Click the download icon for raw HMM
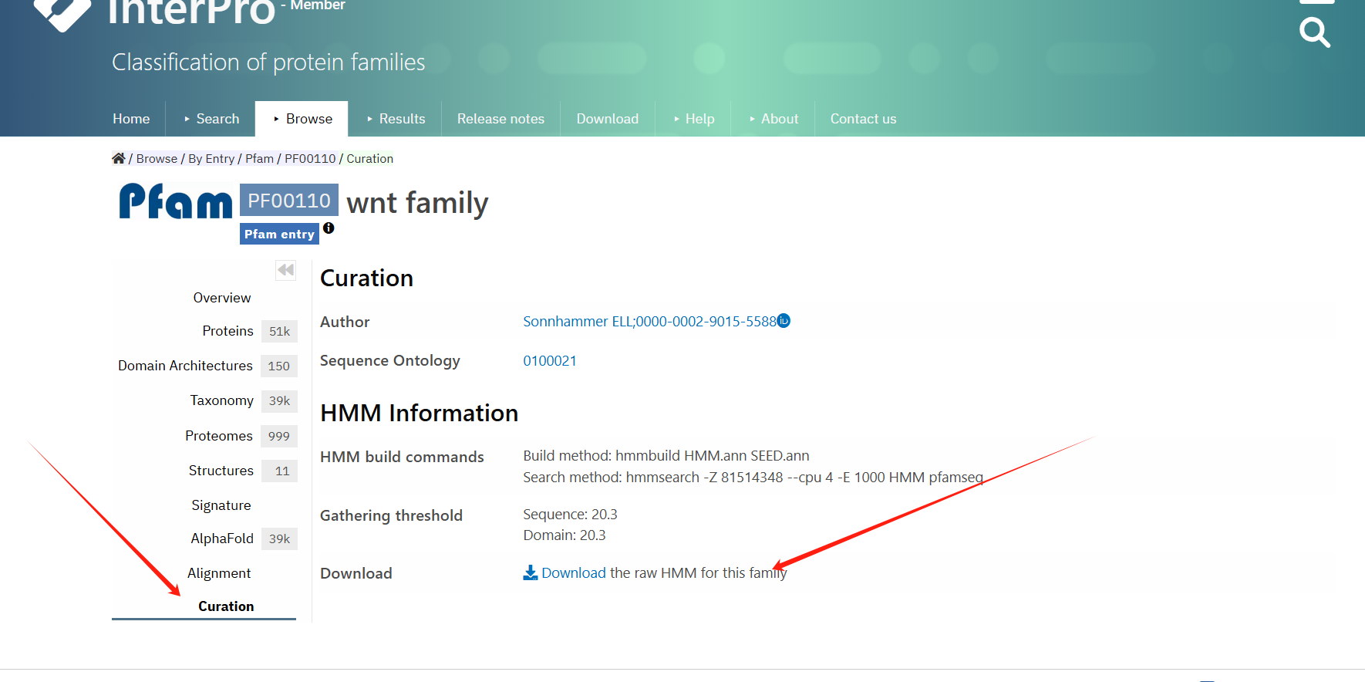Image resolution: width=1365 pixels, height=682 pixels. click(531, 572)
